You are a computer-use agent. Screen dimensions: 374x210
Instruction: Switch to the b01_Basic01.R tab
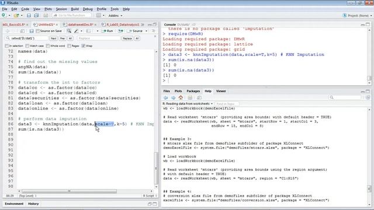point(14,24)
